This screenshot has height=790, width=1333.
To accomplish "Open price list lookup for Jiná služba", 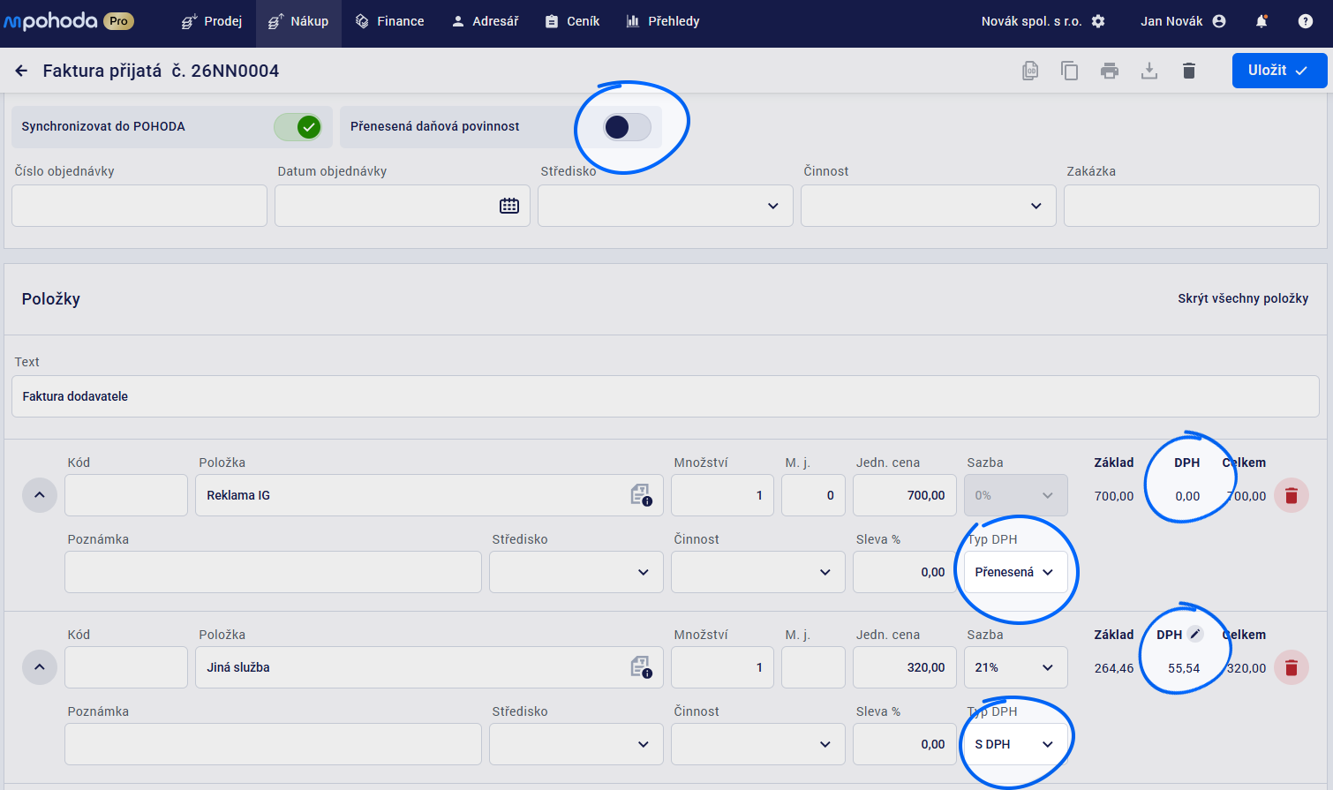I will point(641,667).
